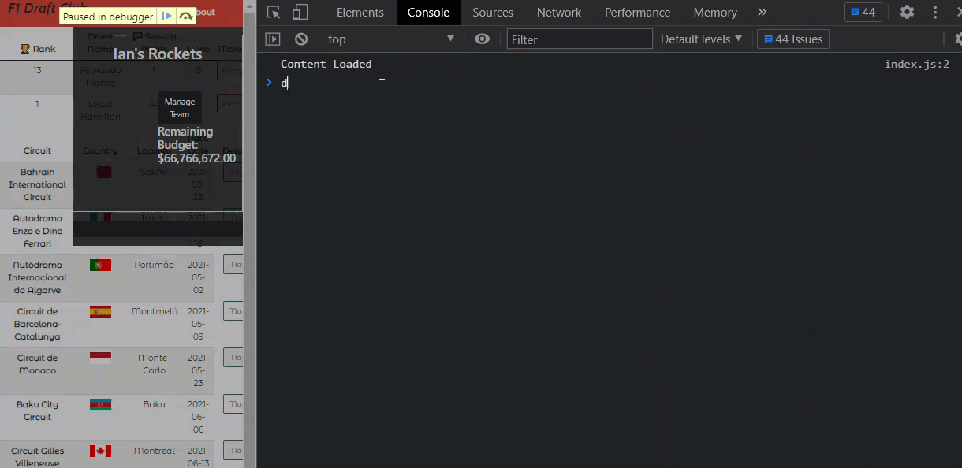Select the Console tab
The image size is (962, 468).
point(428,12)
